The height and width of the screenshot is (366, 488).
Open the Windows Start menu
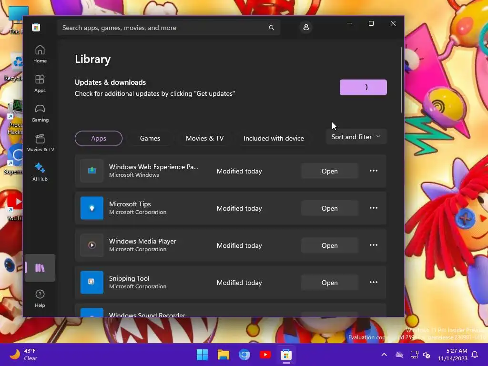point(202,355)
